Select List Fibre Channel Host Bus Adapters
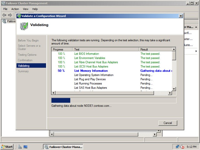 pyautogui.click(x=112, y=62)
